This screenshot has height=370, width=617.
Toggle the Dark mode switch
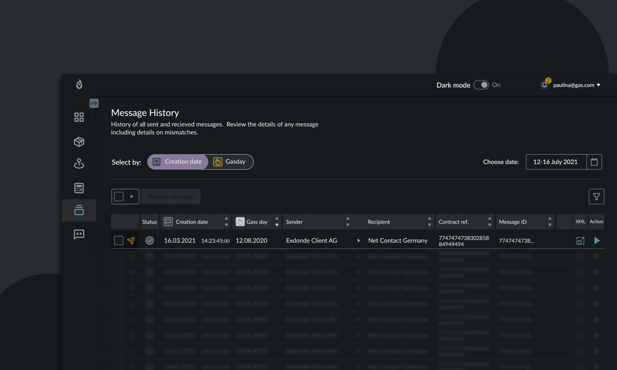click(x=481, y=85)
